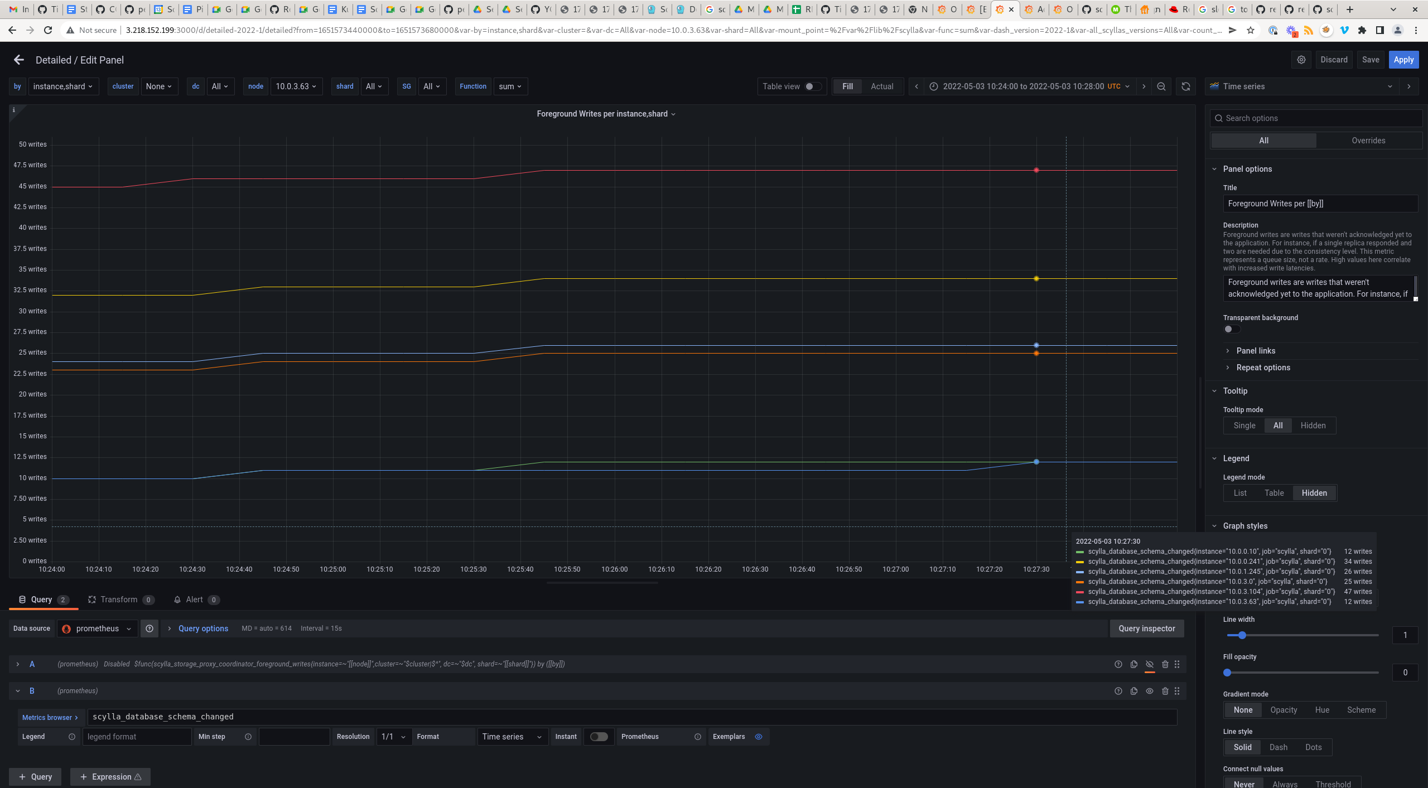
Task: Shift time range backward with left arrow
Action: click(916, 86)
